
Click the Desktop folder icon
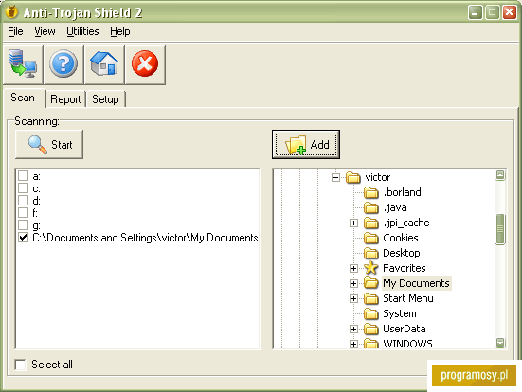click(x=370, y=253)
